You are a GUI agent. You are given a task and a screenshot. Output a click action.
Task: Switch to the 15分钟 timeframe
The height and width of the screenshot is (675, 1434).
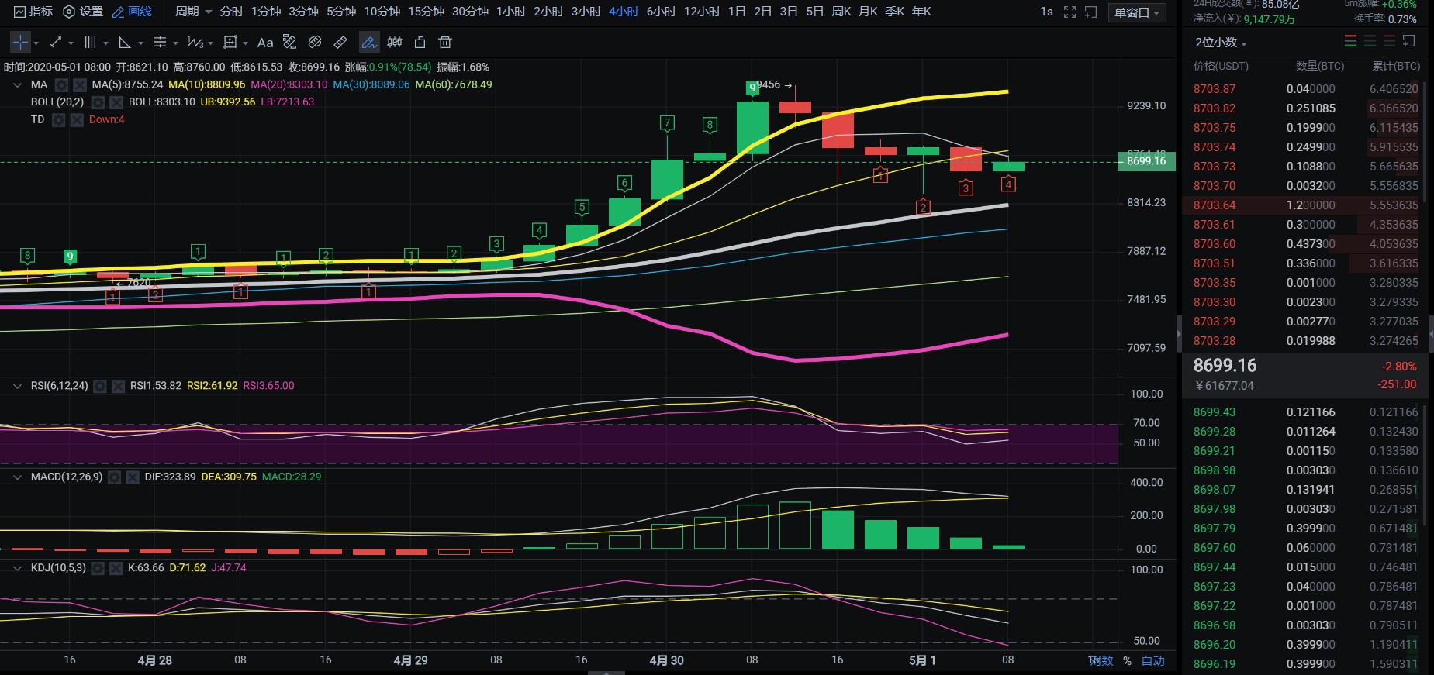coord(426,12)
